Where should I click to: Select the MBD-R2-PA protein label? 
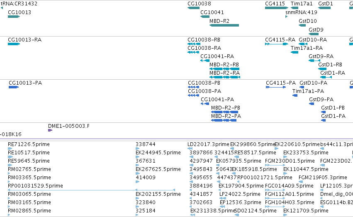[x=226, y=116]
